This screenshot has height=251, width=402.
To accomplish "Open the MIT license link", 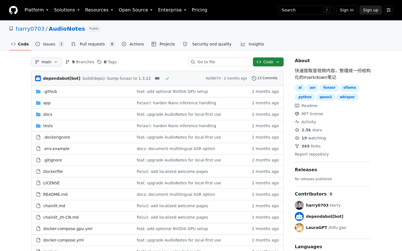I will tap(309, 114).
